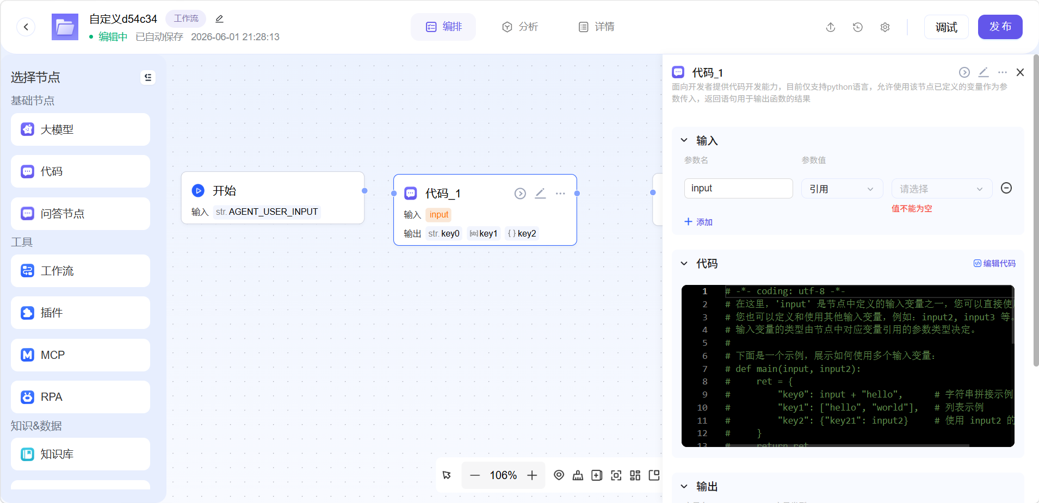Image resolution: width=1039 pixels, height=503 pixels.
Task: Collapse the 输入 section
Action: coord(684,140)
